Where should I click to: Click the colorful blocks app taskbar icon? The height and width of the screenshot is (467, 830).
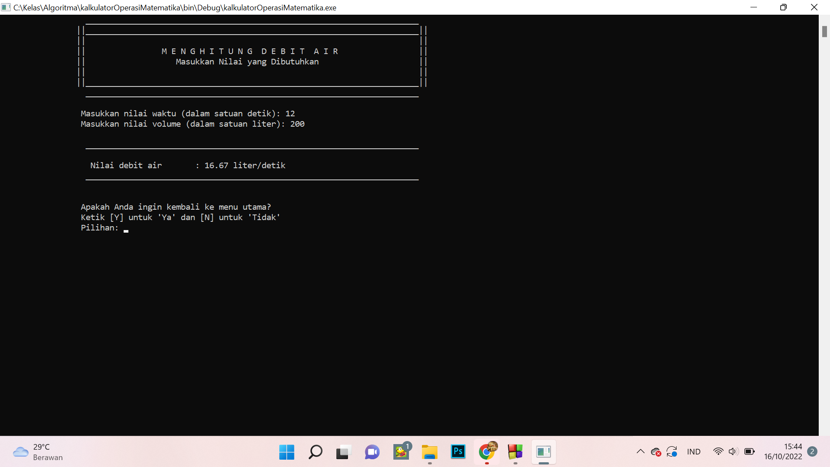[515, 452]
